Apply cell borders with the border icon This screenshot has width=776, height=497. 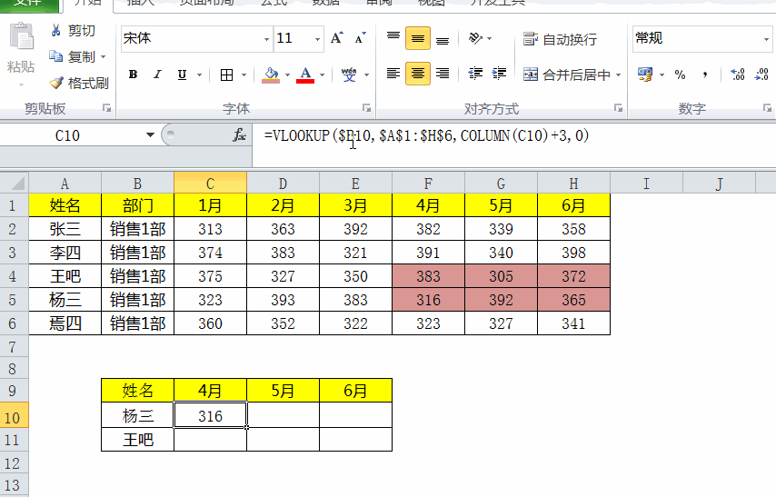tap(226, 75)
